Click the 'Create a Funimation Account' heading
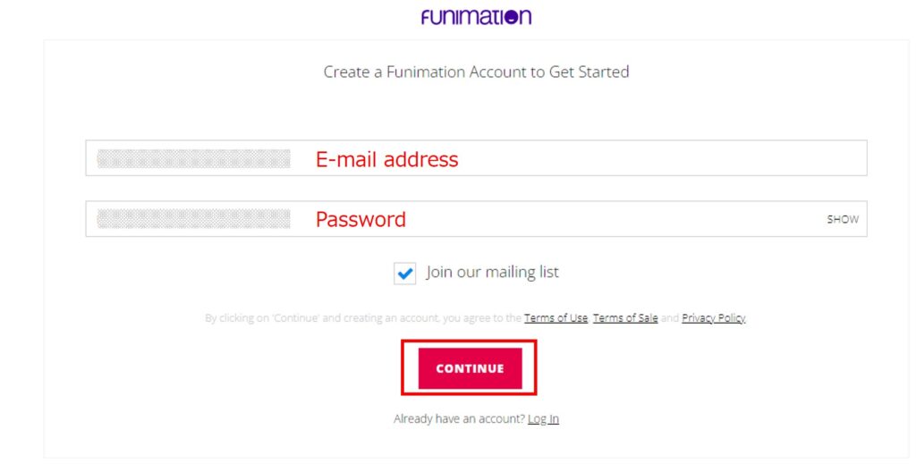The width and height of the screenshot is (916, 464). pyautogui.click(x=476, y=72)
